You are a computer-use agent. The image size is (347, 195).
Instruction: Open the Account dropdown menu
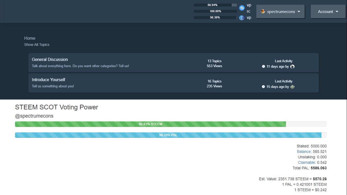click(x=328, y=11)
